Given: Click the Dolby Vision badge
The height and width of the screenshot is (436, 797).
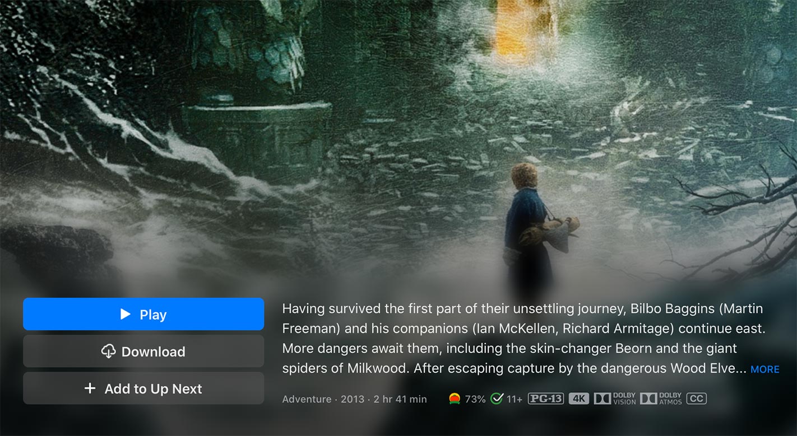Looking at the screenshot, I should coord(615,399).
